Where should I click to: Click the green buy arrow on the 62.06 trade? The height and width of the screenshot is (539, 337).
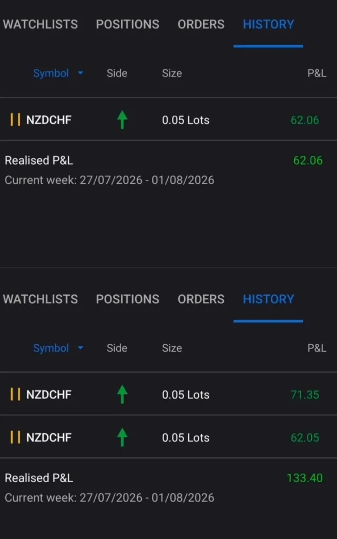point(122,119)
